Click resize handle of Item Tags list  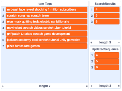87,86
